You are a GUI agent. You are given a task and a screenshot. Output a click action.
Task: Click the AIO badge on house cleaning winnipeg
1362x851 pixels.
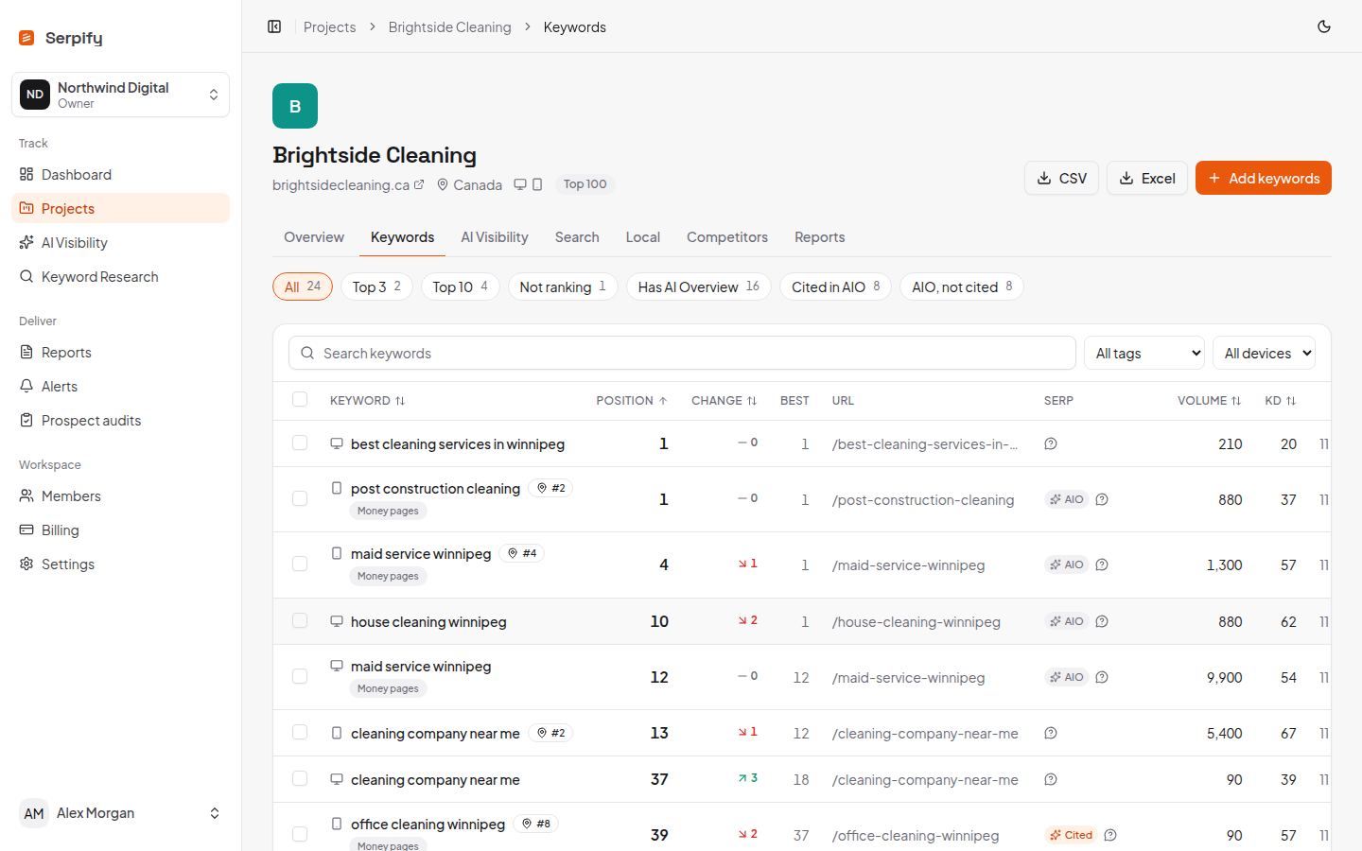coord(1067,621)
